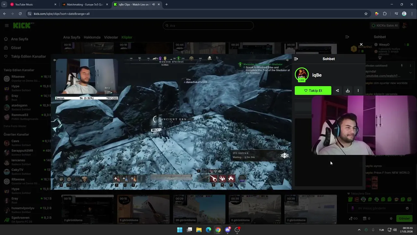Reload the page
Viewport: 417px width, 235px height.
(x=20, y=14)
